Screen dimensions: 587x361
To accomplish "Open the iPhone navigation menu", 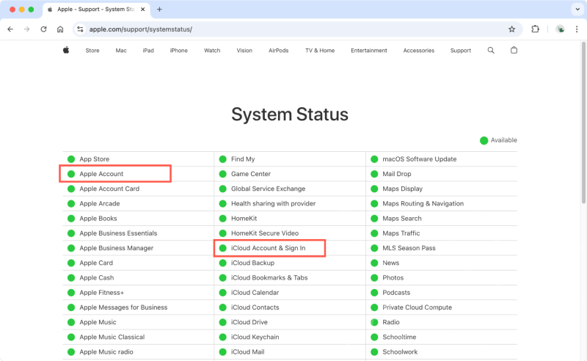I will coord(178,51).
